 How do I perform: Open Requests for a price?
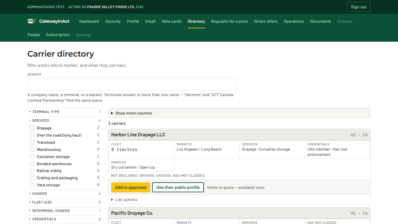(229, 21)
